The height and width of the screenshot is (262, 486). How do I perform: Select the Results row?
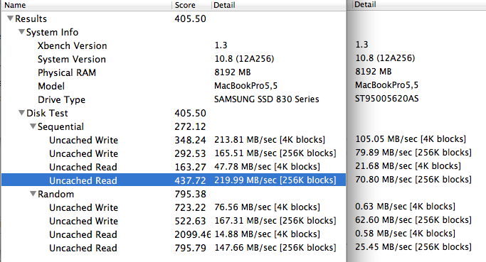[x=174, y=18]
